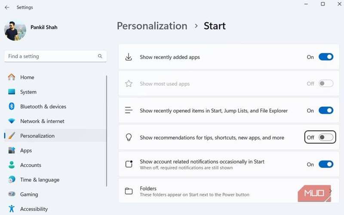Turn off Show recently added apps
Screen dimensions: 344x215
(x=326, y=57)
